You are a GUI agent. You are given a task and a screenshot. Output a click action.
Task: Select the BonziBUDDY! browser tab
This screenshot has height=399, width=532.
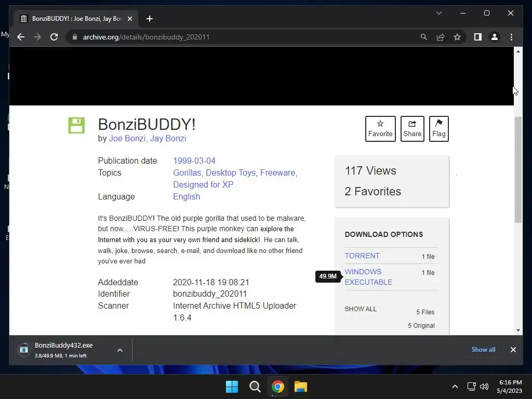click(x=76, y=19)
